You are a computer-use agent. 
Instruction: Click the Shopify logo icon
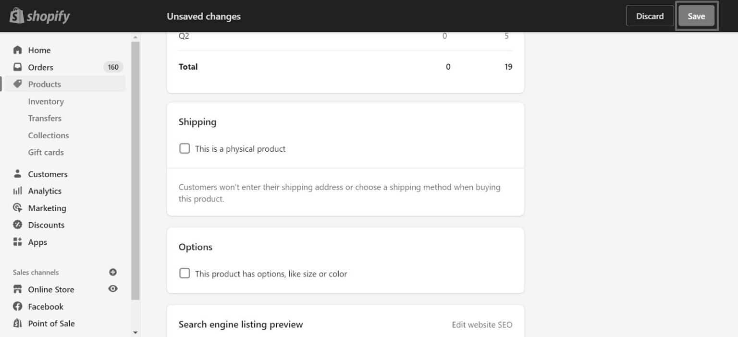pos(17,16)
